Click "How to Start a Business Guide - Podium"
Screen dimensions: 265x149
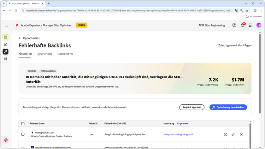[51, 136]
